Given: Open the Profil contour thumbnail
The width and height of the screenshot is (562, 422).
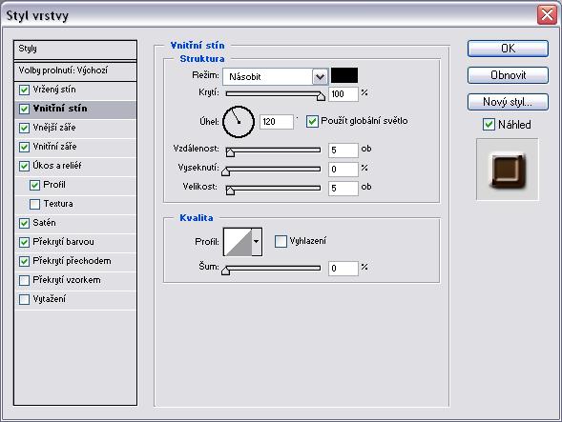Looking at the screenshot, I should click(x=238, y=242).
